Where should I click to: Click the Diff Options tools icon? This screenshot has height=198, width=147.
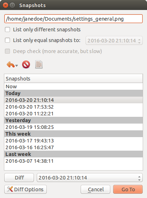[10, 189]
